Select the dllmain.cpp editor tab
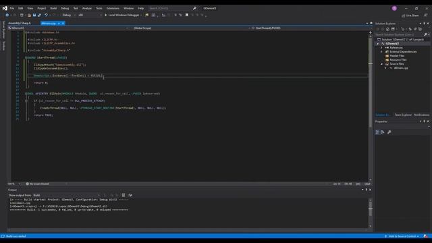 49,24
